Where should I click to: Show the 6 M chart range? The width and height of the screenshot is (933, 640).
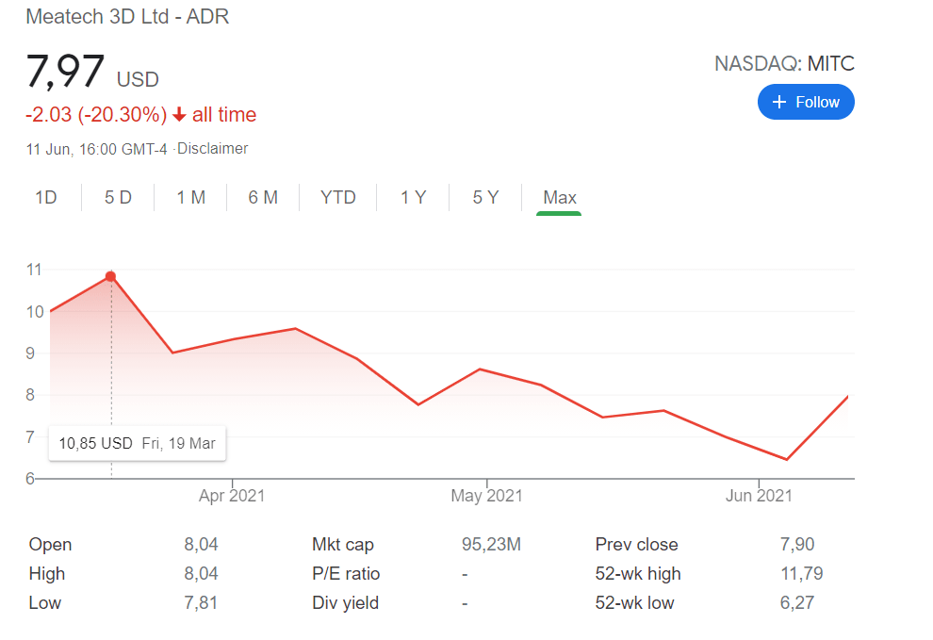pyautogui.click(x=263, y=198)
